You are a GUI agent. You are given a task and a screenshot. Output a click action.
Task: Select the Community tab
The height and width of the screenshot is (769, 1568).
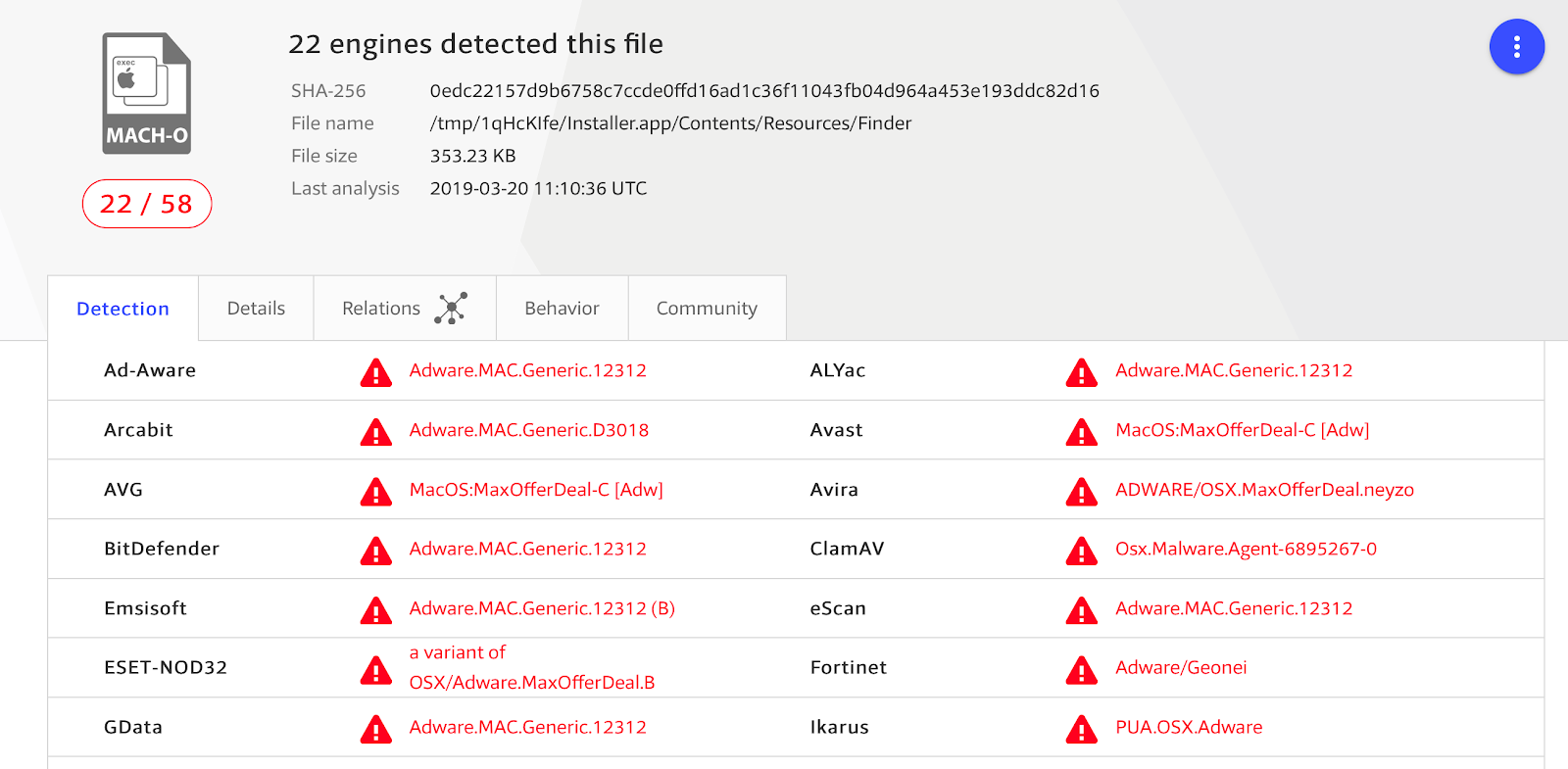click(x=707, y=309)
